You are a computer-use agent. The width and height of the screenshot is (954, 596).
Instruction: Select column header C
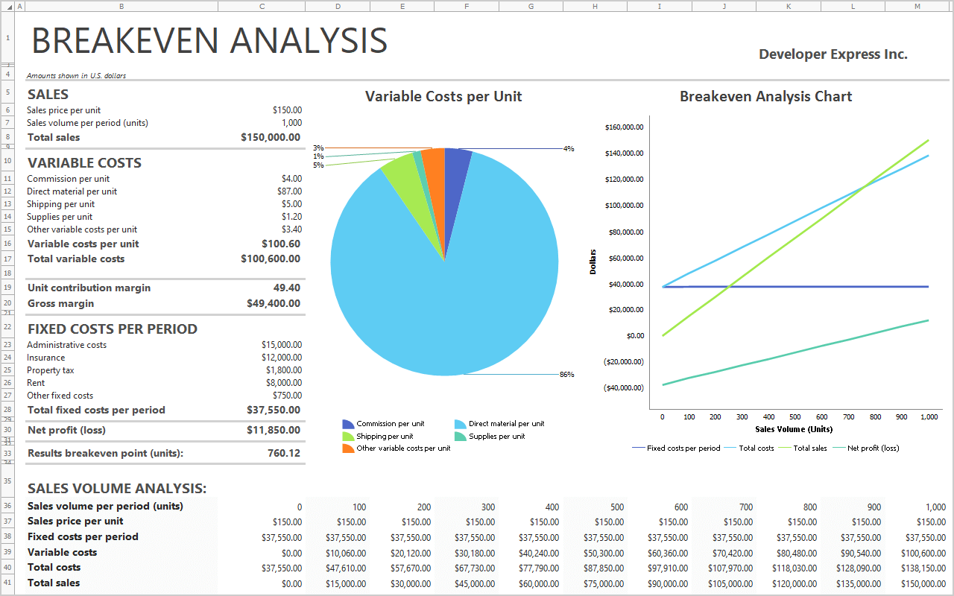262,6
